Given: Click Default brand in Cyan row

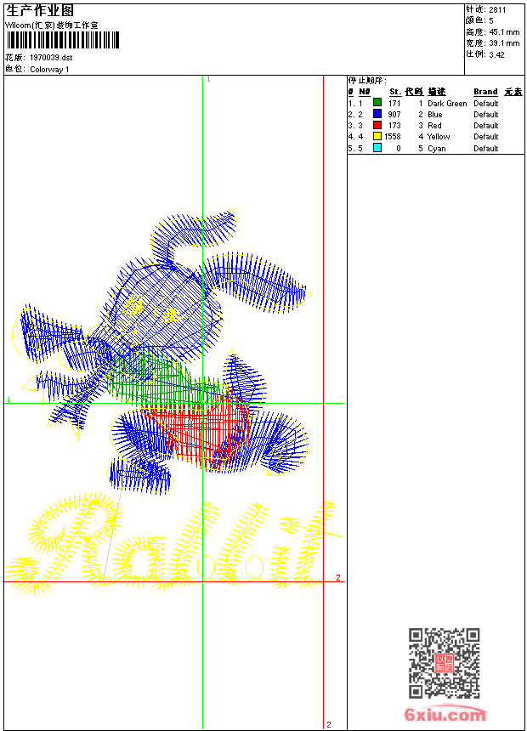Looking at the screenshot, I should pyautogui.click(x=486, y=149).
